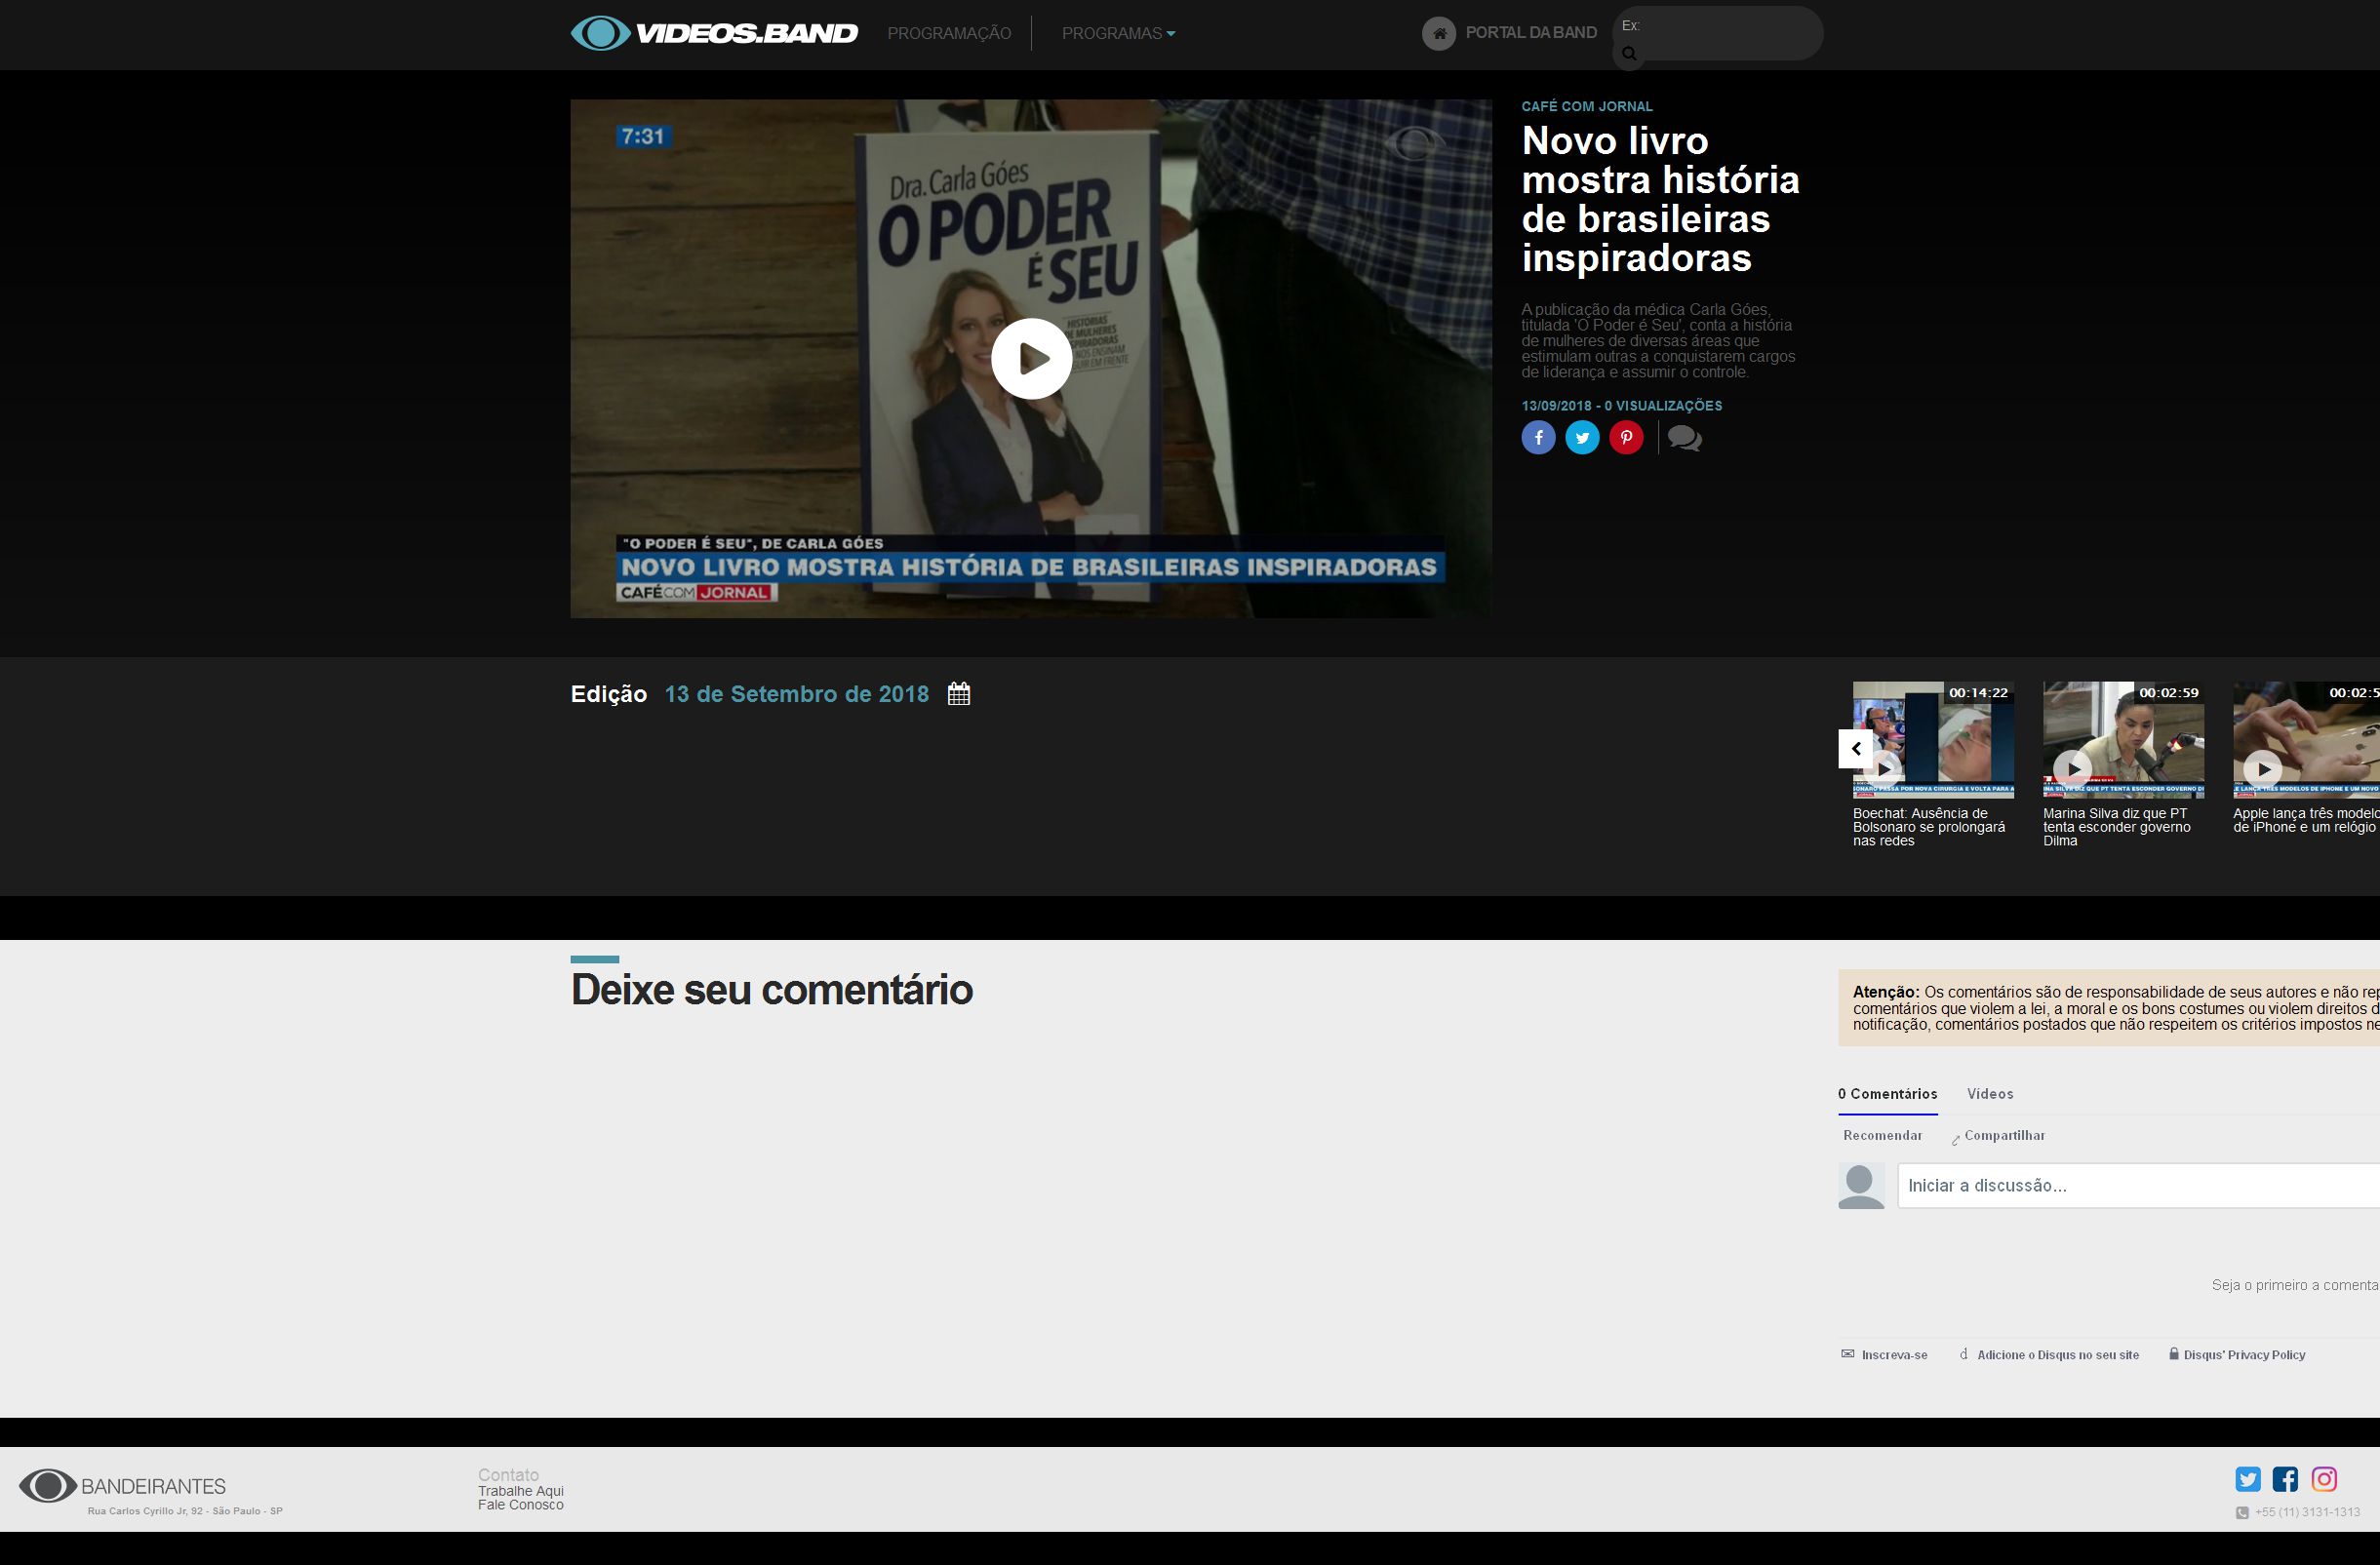Expand the Programas dropdown menu

coord(1118,33)
